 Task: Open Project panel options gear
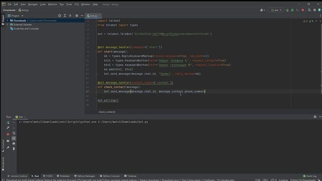(x=76, y=16)
